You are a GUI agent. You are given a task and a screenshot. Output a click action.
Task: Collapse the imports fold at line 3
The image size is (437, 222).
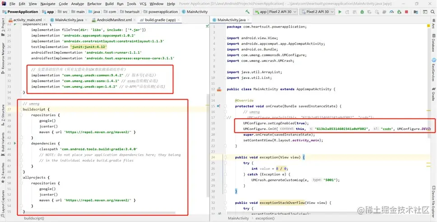pyautogui.click(x=225, y=38)
